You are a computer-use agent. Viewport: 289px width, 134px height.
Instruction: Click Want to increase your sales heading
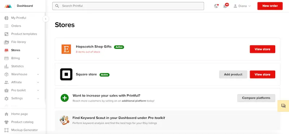[107, 95]
